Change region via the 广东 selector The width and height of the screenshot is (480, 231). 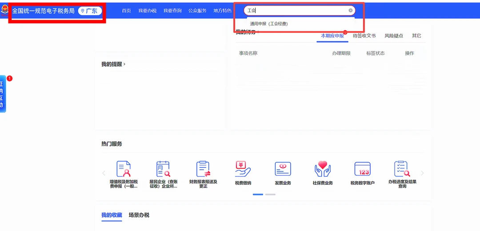tap(90, 11)
